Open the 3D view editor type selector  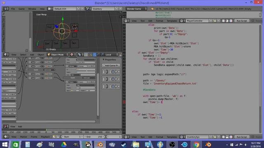6,55
